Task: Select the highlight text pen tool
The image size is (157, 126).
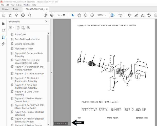Action: (136, 15)
